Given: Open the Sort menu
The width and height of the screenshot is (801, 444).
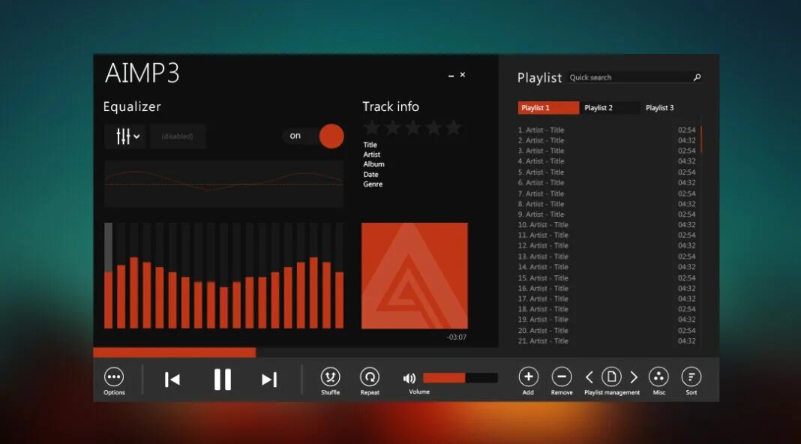Looking at the screenshot, I should 691,376.
